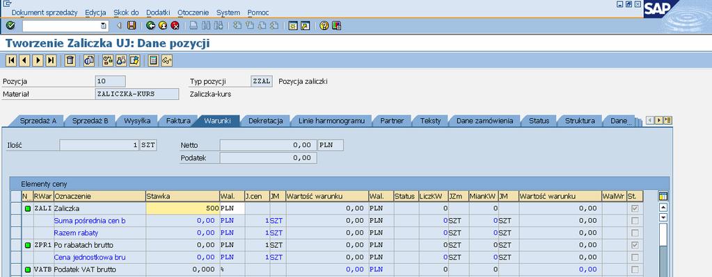Click the Stawka field showing 500

tap(182, 208)
